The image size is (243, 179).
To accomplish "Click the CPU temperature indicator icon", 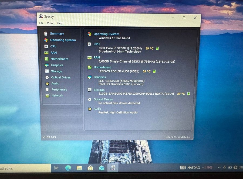I will 157,49.
